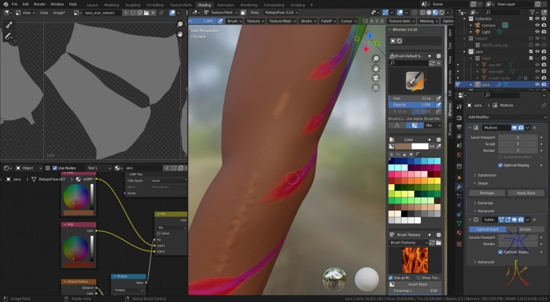
Task: Click the zoom magnifier gizmo in 3D viewport
Action: (376, 59)
